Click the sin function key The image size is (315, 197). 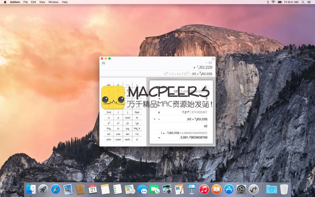(109, 134)
